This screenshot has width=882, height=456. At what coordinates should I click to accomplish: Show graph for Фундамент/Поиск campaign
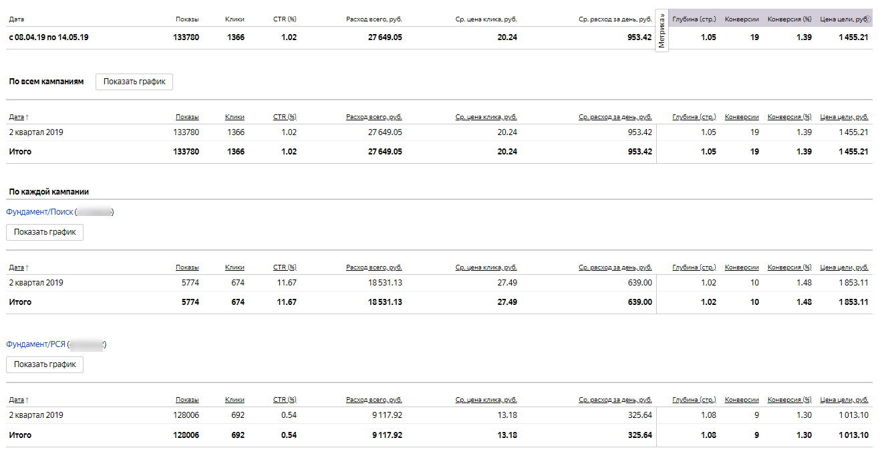point(45,232)
